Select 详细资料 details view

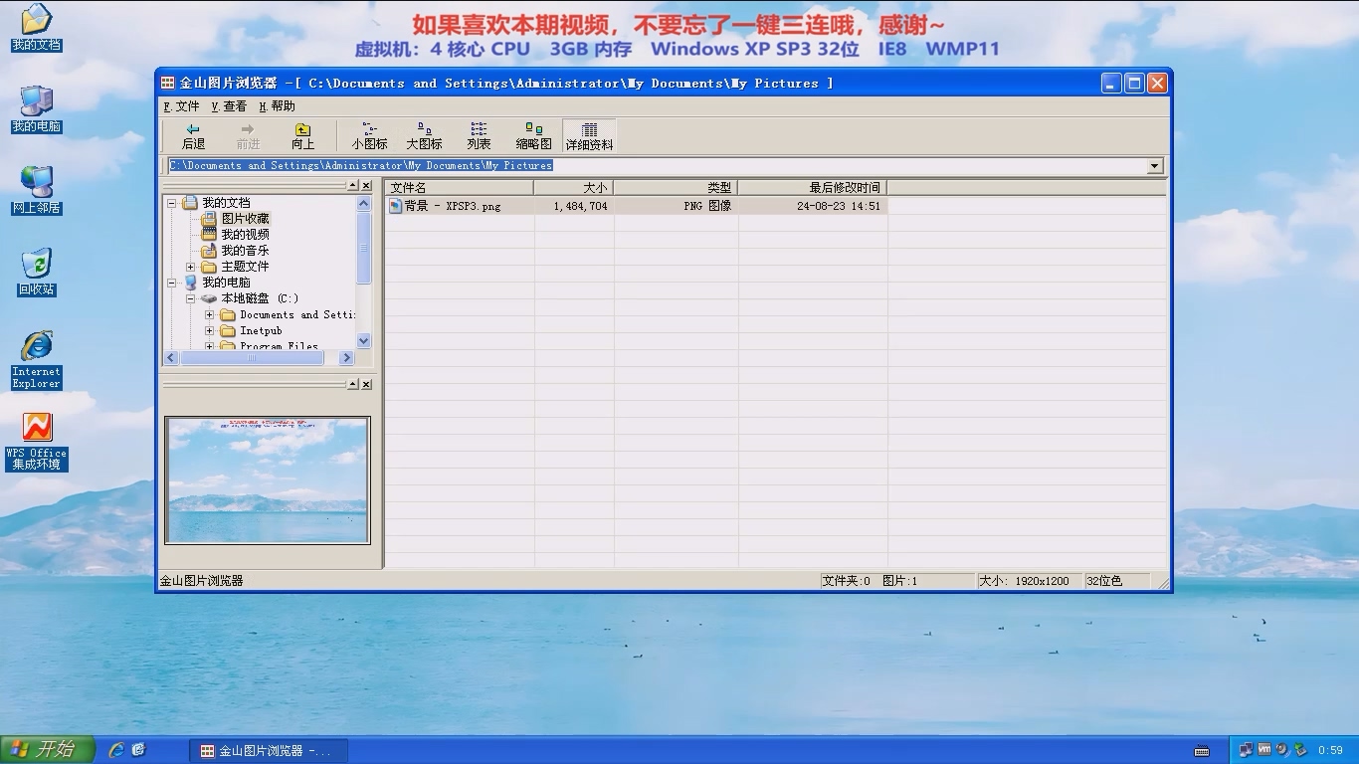tap(589, 136)
